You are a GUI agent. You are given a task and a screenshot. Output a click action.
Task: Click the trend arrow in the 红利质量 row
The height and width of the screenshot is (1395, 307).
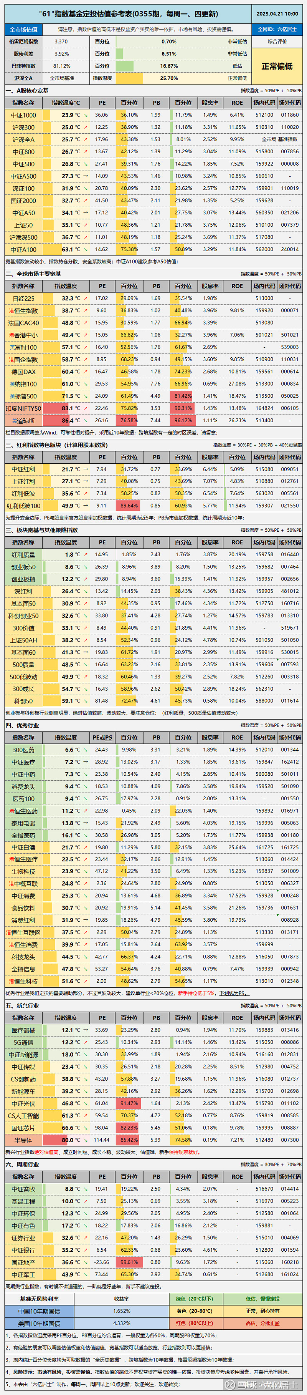point(86,554)
